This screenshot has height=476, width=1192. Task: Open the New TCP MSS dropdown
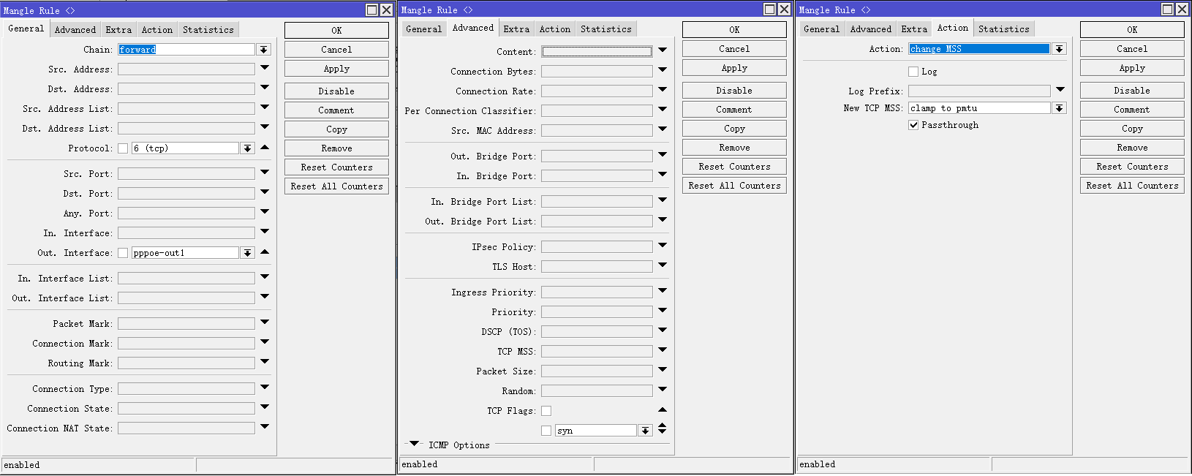[1059, 108]
